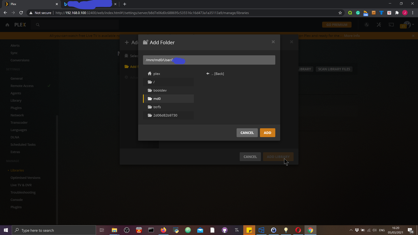Open Remote Access settings
Image resolution: width=418 pixels, height=235 pixels.
(x=22, y=86)
